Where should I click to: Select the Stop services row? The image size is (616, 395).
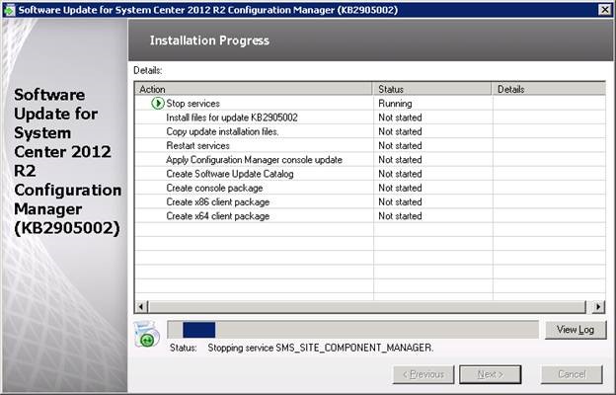pyautogui.click(x=369, y=104)
